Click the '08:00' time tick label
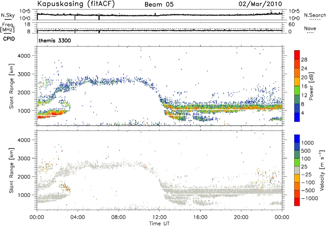Screen dimensions: 326x226 [118, 217]
